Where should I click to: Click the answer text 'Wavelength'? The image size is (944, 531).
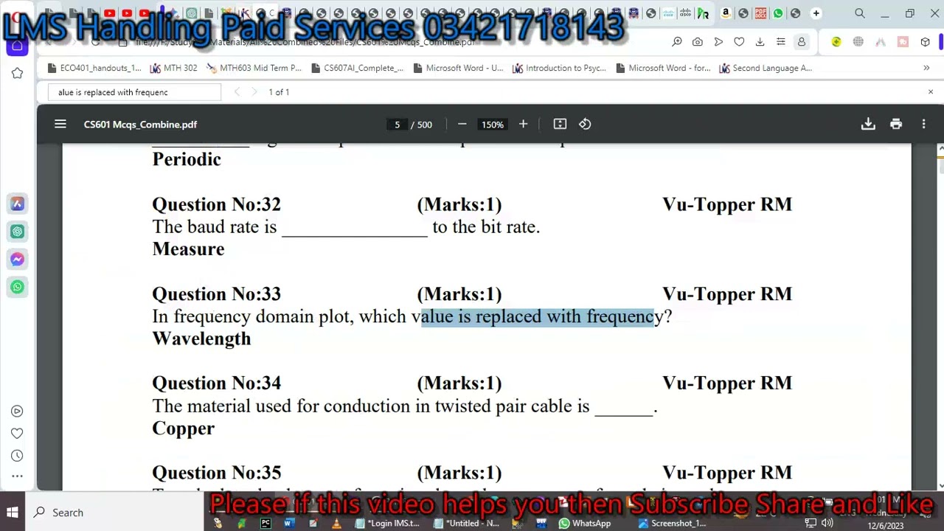201,339
